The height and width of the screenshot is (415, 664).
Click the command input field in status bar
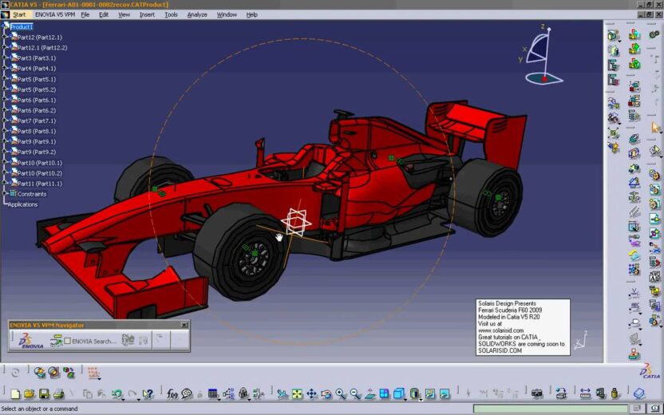(x=550, y=409)
